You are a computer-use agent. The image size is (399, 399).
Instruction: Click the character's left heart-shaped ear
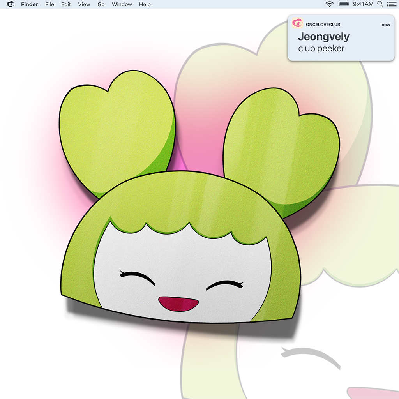pyautogui.click(x=117, y=129)
